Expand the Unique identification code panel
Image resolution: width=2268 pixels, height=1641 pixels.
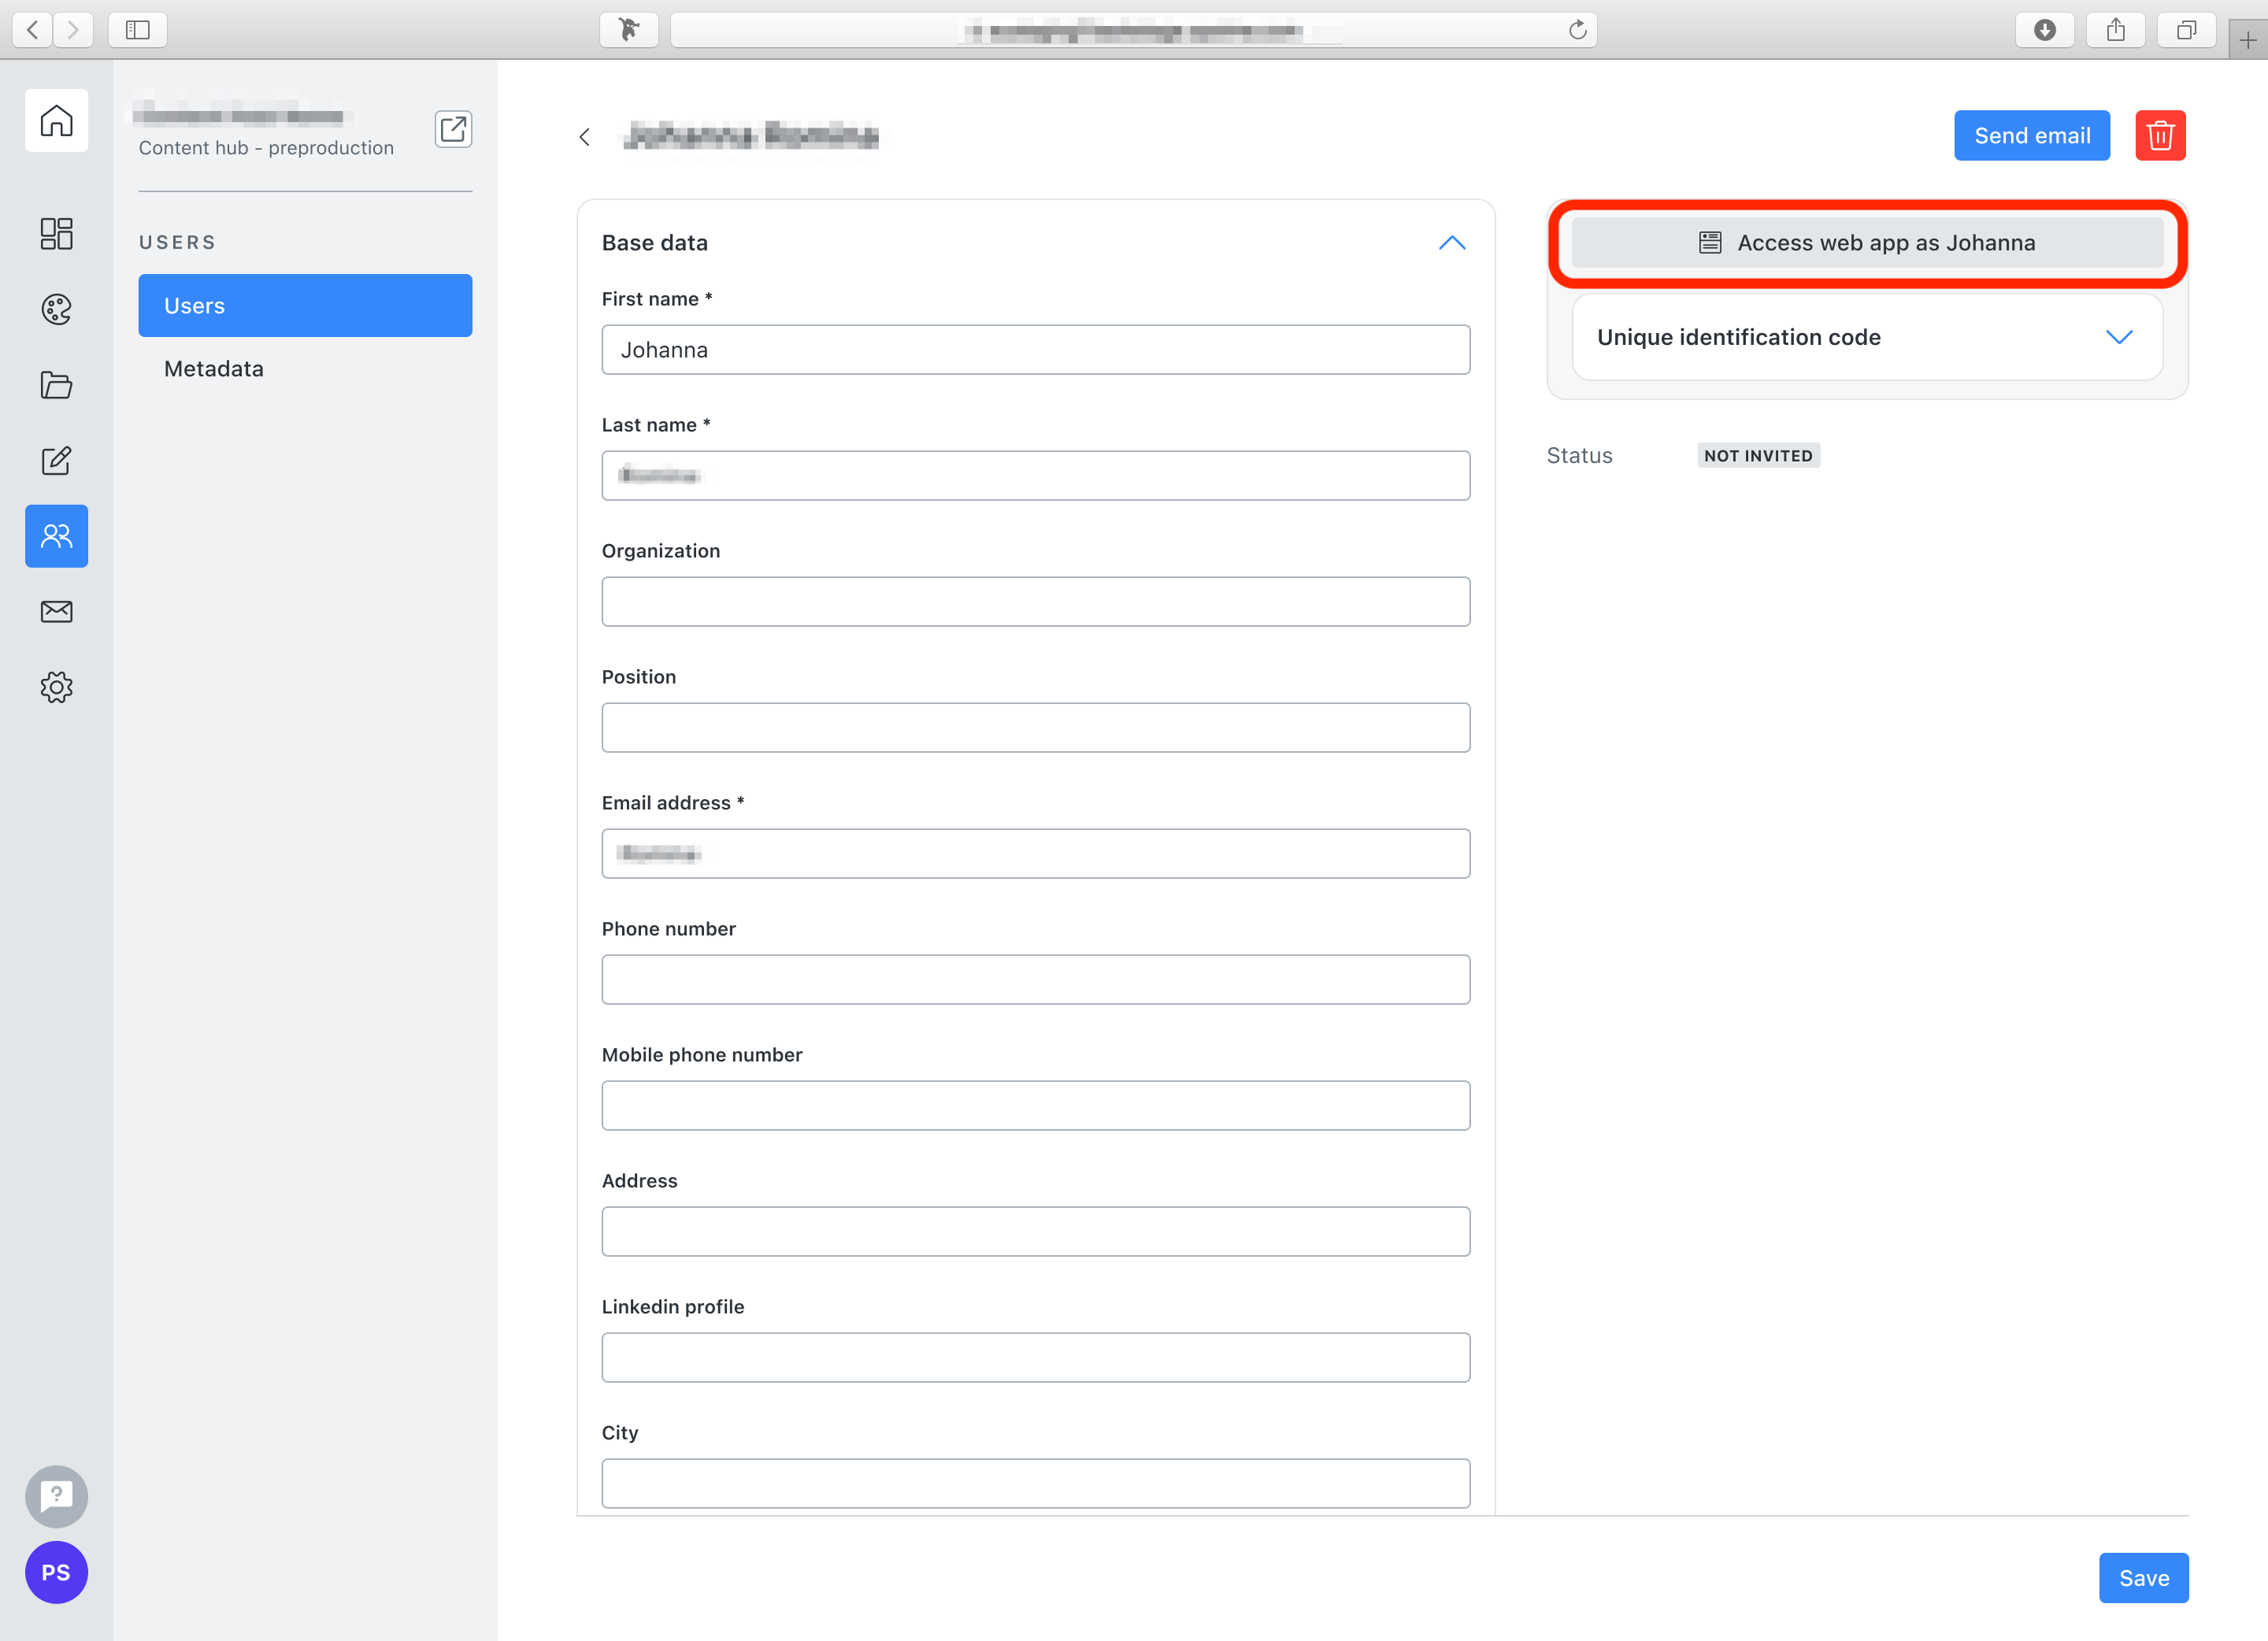tap(2121, 337)
